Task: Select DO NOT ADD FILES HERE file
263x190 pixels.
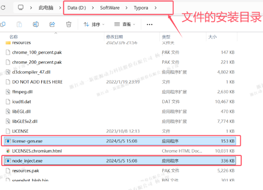Action: 37,82
